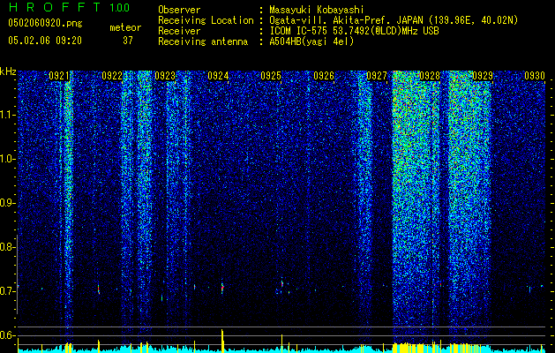Image resolution: width=555 pixels, height=353 pixels.
Task: Select file name 0502060920.png
Action: point(45,23)
